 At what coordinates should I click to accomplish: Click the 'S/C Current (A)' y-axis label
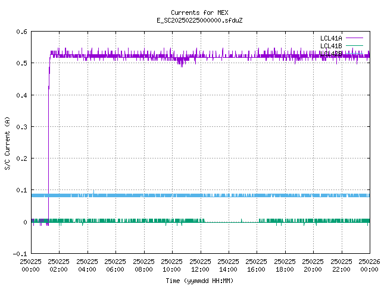click(x=7, y=143)
